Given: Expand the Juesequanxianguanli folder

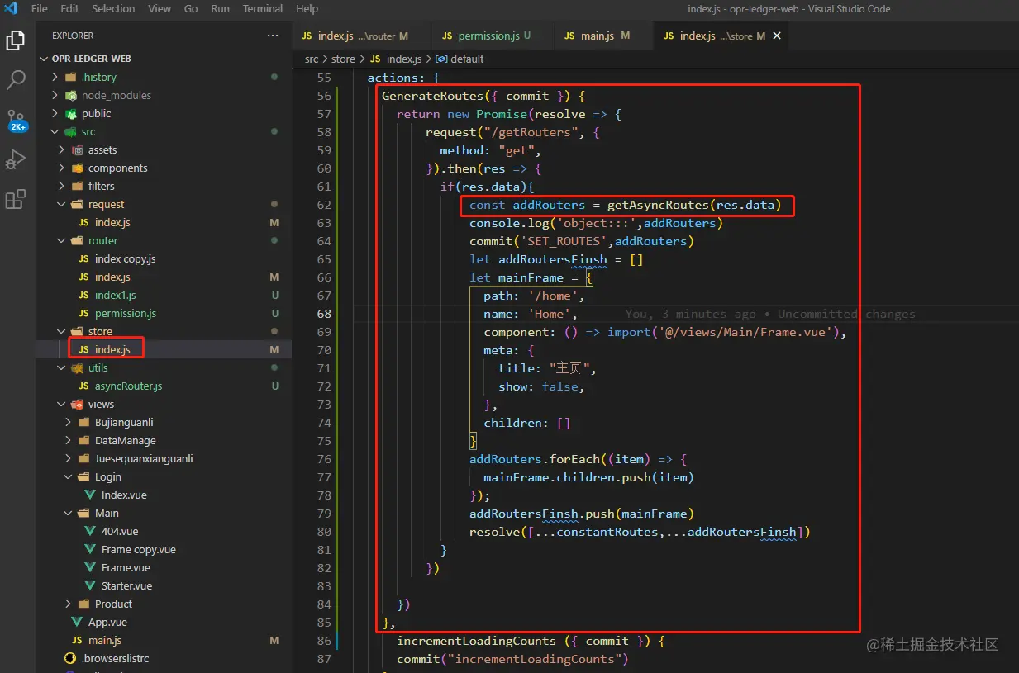Looking at the screenshot, I should pyautogui.click(x=68, y=458).
